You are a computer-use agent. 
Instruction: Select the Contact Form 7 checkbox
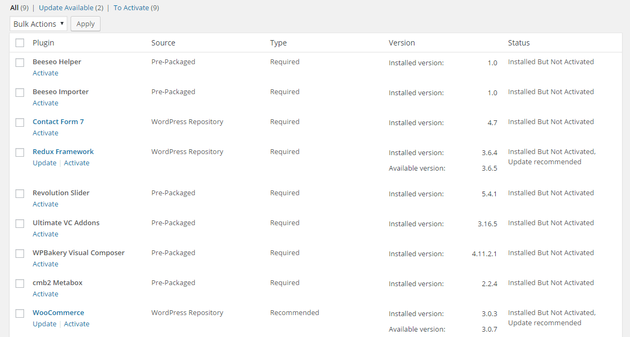(20, 122)
